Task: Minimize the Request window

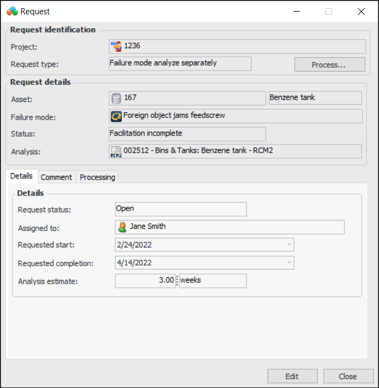Action: click(297, 12)
